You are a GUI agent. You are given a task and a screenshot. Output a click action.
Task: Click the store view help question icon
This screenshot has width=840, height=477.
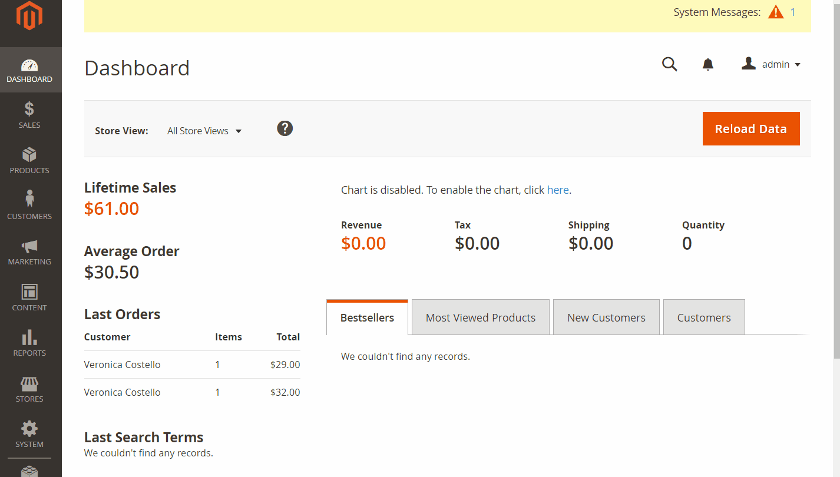click(x=285, y=128)
